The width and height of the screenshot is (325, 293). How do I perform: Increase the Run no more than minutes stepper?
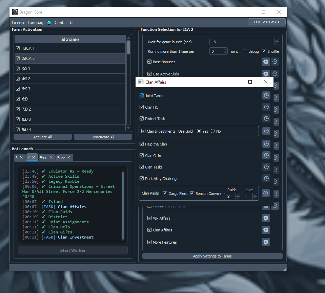point(225,50)
